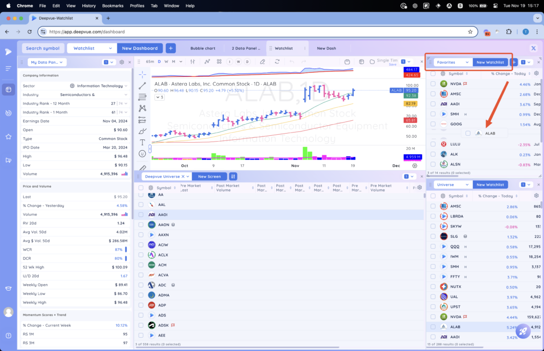Viewport: 544px width, 351px height.
Task: Open the History menu in menu bar
Action: [89, 5]
